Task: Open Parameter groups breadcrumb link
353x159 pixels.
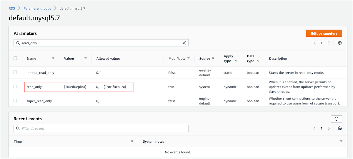Action: click(37, 9)
